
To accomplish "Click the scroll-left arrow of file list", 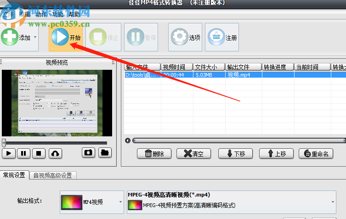I will point(128,140).
